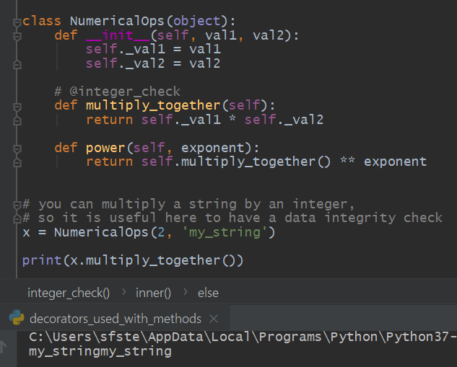Close the decorators_used_with_methods run tab
The height and width of the screenshot is (367, 457).
click(x=214, y=318)
